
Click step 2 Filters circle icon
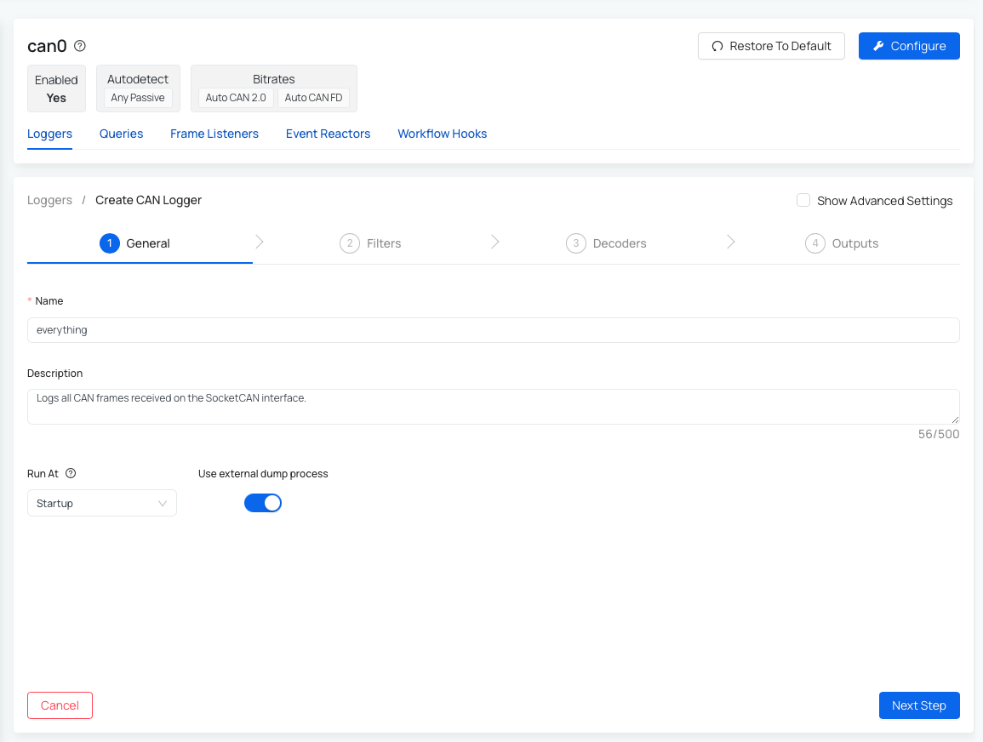point(349,243)
